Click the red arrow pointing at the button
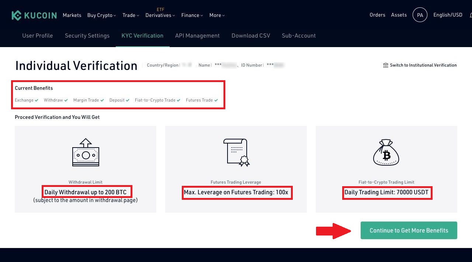Screen dimensions: 472x262 333,230
